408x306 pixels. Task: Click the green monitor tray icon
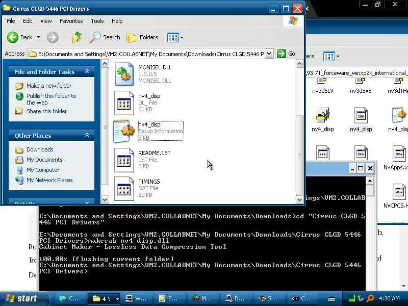coord(351,298)
